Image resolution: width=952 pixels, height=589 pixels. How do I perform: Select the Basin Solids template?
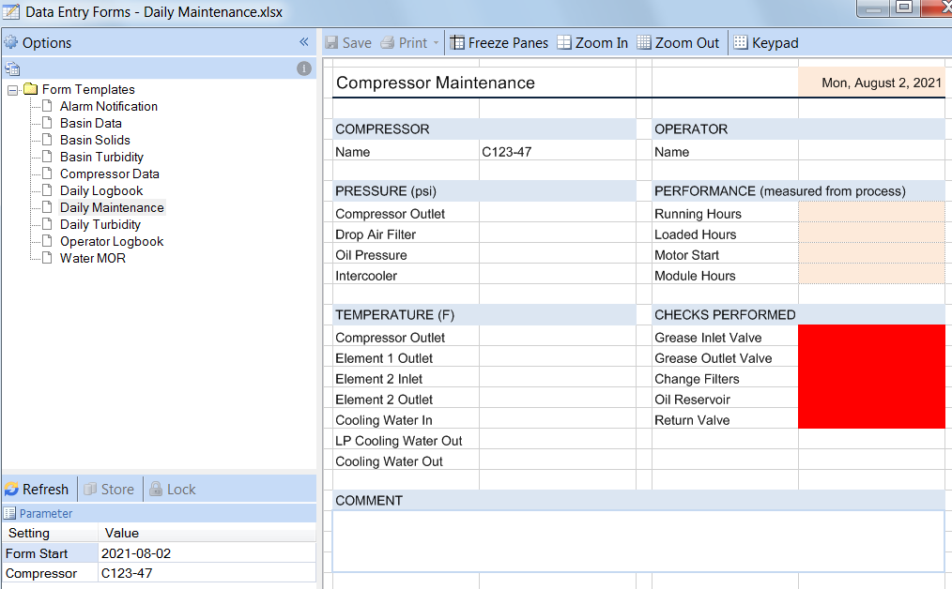pos(96,140)
